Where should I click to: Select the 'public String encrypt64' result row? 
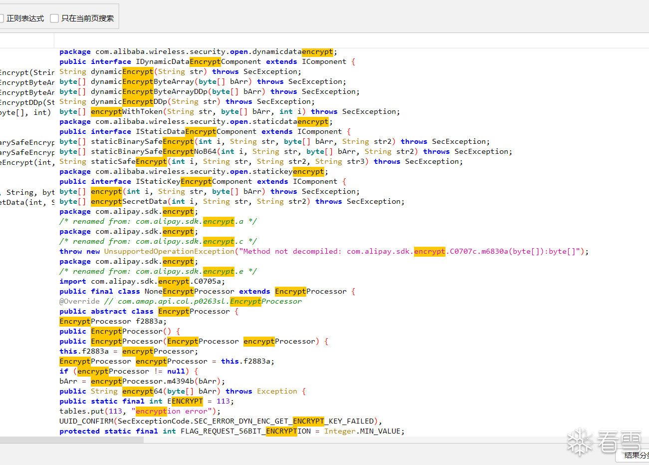[x=183, y=392]
